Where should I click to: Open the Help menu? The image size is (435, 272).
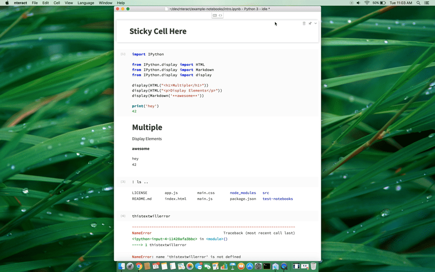point(121,3)
